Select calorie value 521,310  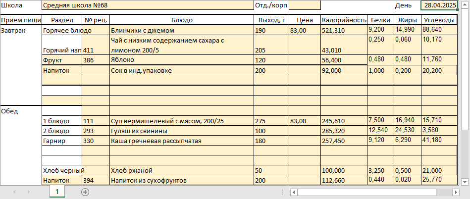[344, 30]
